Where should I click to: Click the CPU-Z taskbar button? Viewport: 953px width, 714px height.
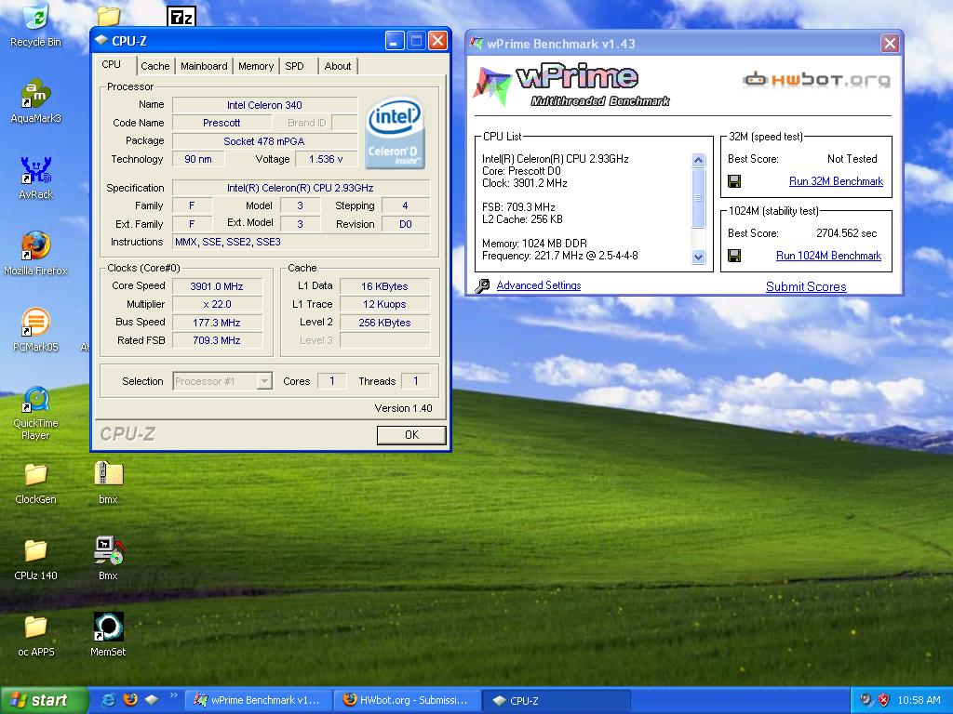pyautogui.click(x=557, y=701)
